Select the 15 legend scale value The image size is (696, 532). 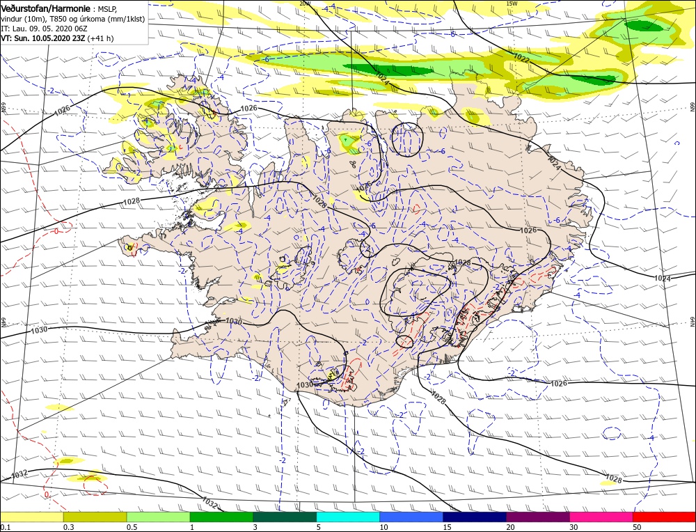coord(447,527)
